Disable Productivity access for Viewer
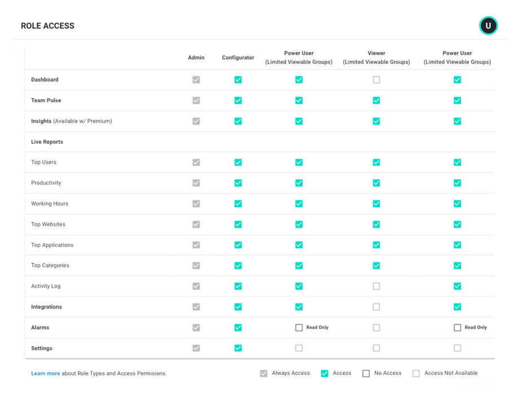519x394 pixels. 376,182
